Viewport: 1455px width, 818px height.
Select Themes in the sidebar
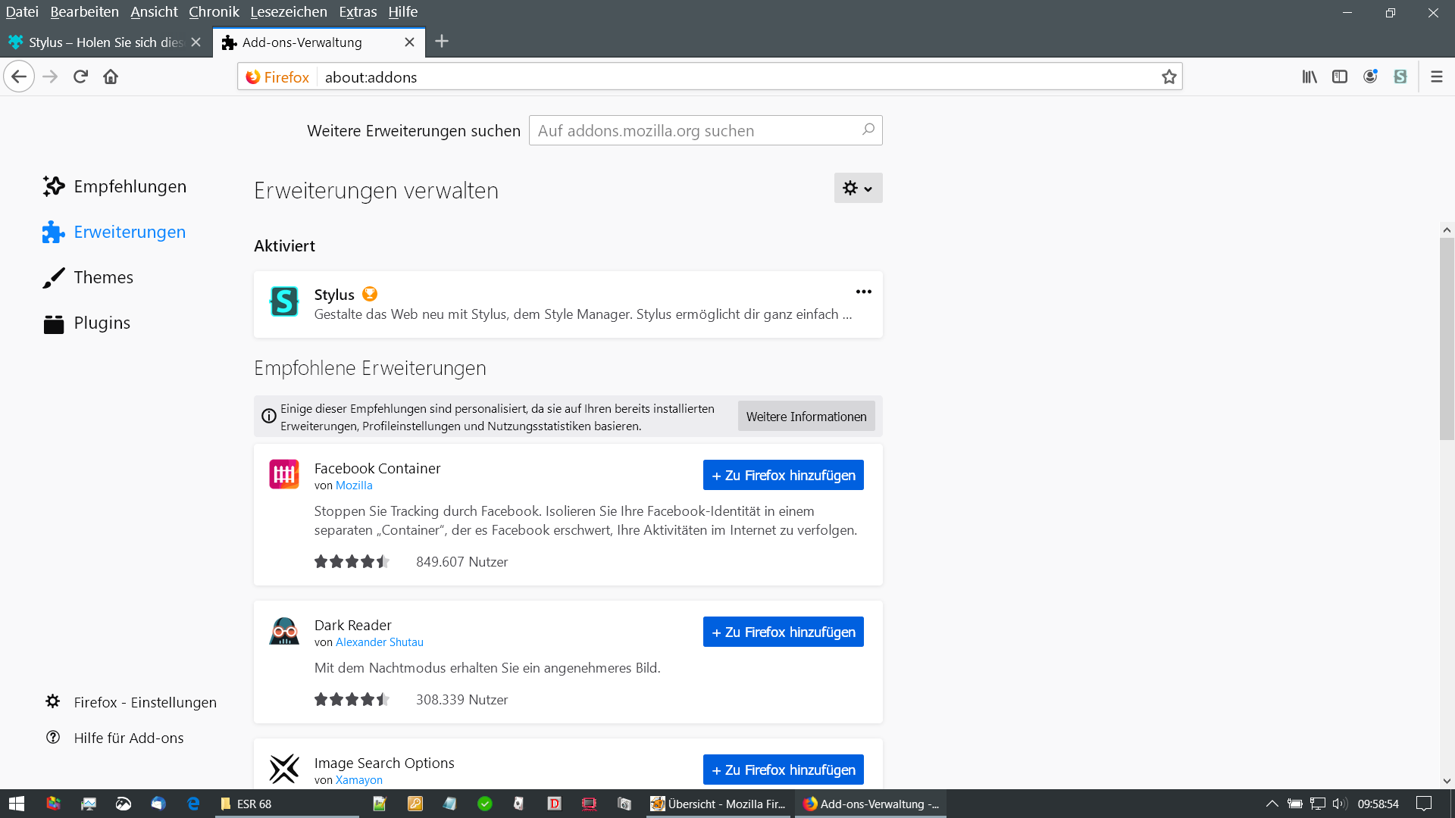tap(103, 277)
